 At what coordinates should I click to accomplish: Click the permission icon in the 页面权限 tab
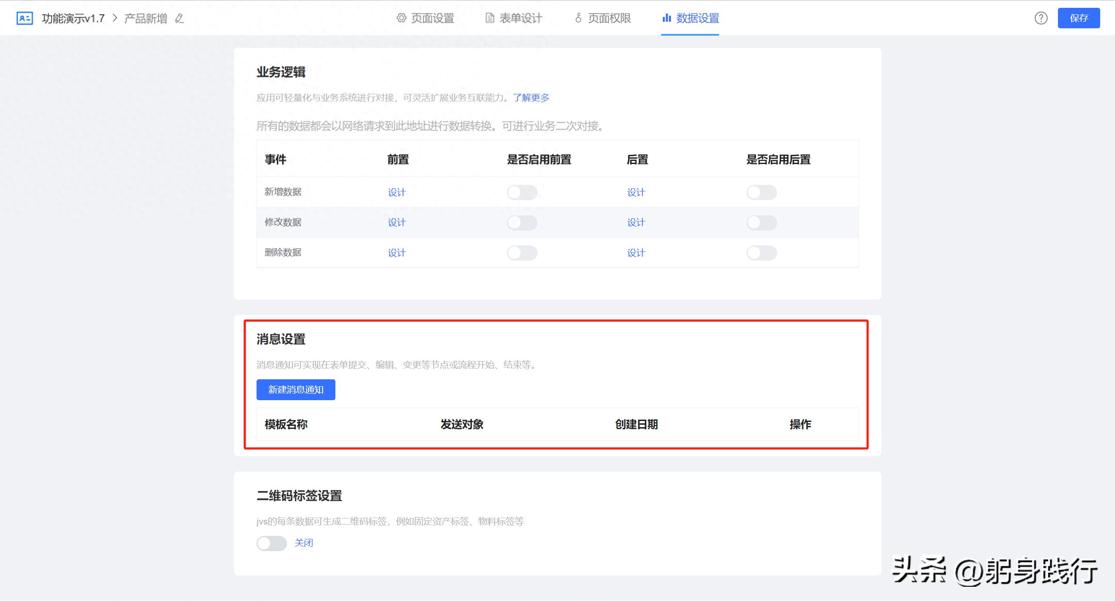[578, 18]
